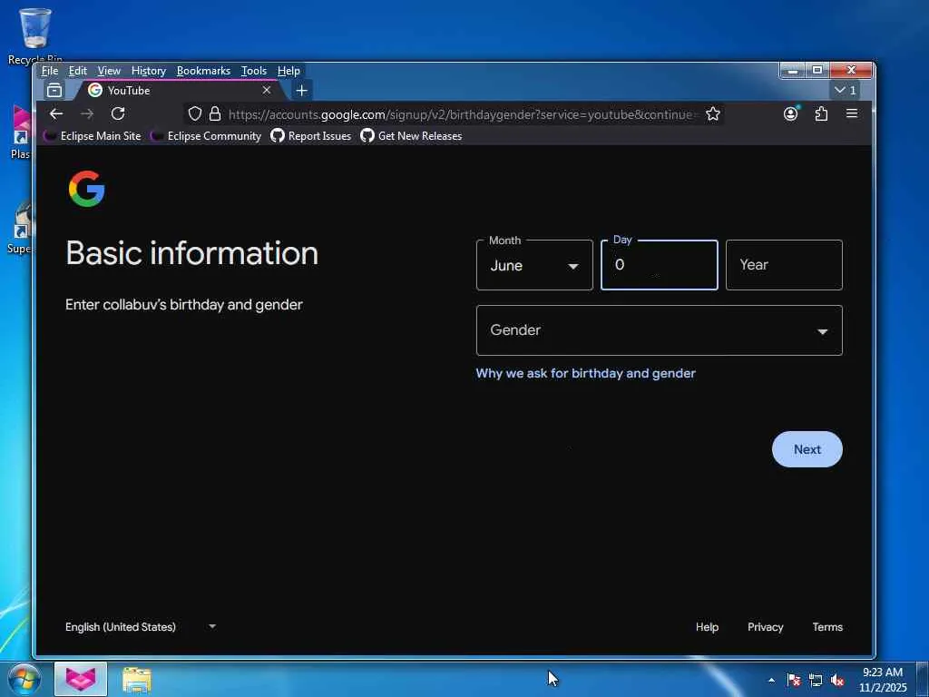
Task: Open the hamburger application menu
Action: point(852,113)
